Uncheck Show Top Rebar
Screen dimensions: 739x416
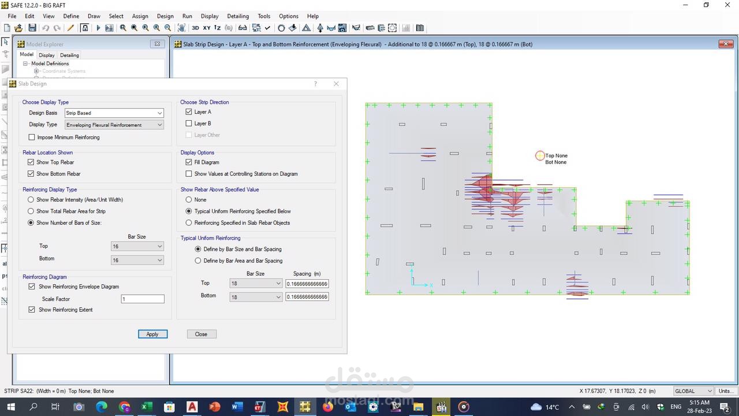tap(31, 162)
